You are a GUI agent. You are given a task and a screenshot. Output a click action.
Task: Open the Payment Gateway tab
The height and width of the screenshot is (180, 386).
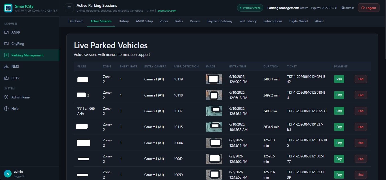point(220,21)
